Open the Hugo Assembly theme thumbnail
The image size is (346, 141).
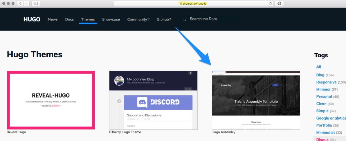(x=256, y=100)
